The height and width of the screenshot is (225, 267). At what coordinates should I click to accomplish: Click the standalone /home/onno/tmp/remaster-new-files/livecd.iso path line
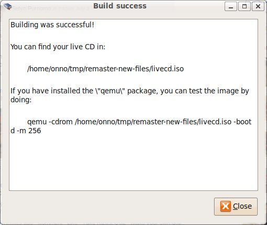point(106,69)
